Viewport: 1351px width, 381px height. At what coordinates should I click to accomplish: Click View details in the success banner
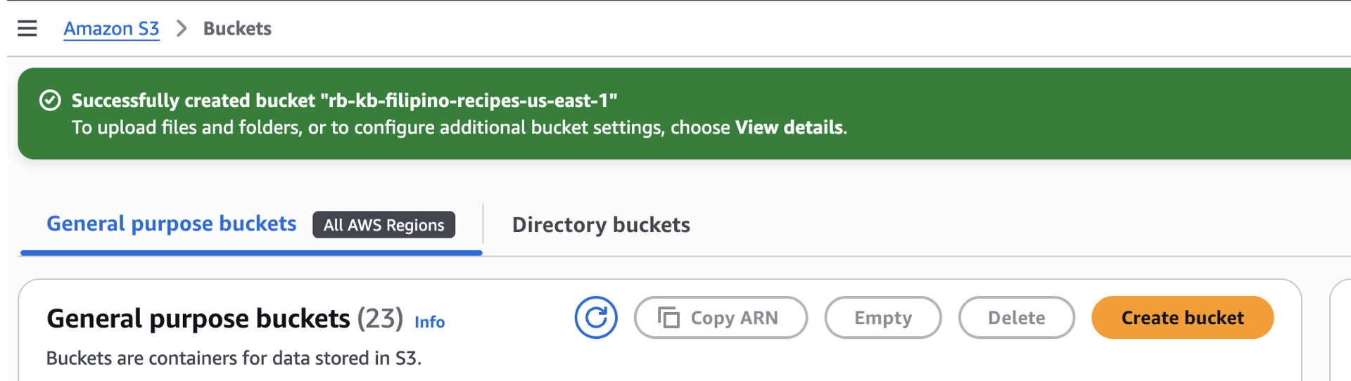point(789,127)
